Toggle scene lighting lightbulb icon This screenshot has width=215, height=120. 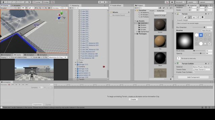coord(23,8)
